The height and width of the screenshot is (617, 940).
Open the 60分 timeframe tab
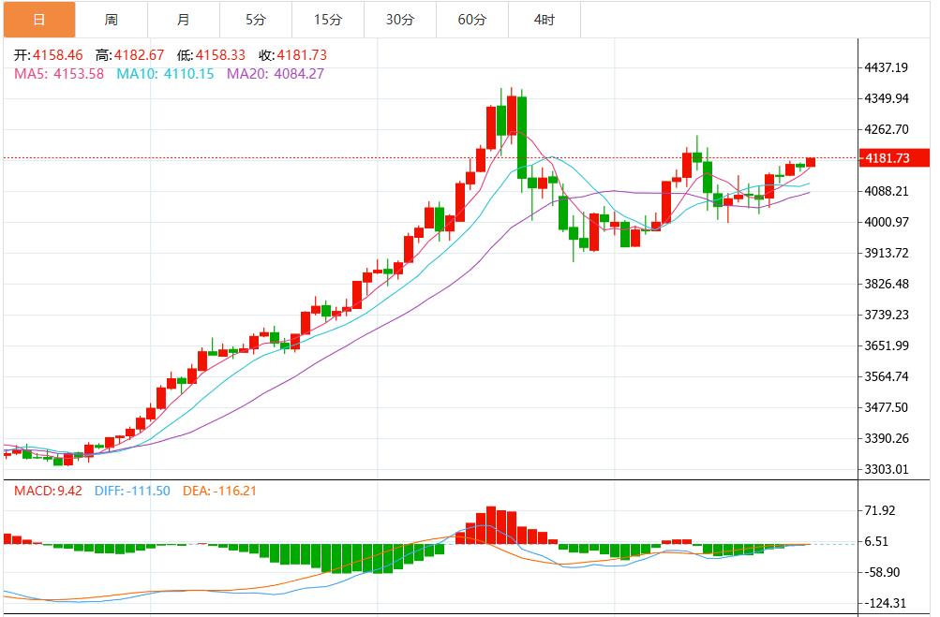[471, 20]
